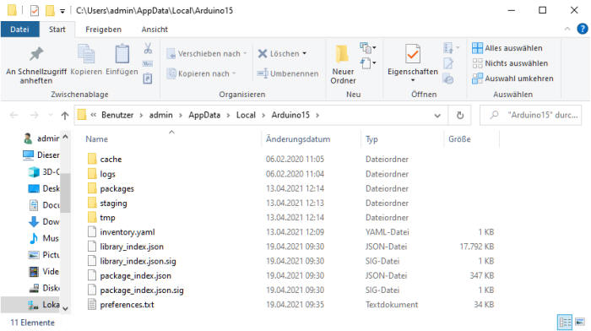Click the new folder quick access toolbar icon
This screenshot has height=331, width=591.
(50, 11)
